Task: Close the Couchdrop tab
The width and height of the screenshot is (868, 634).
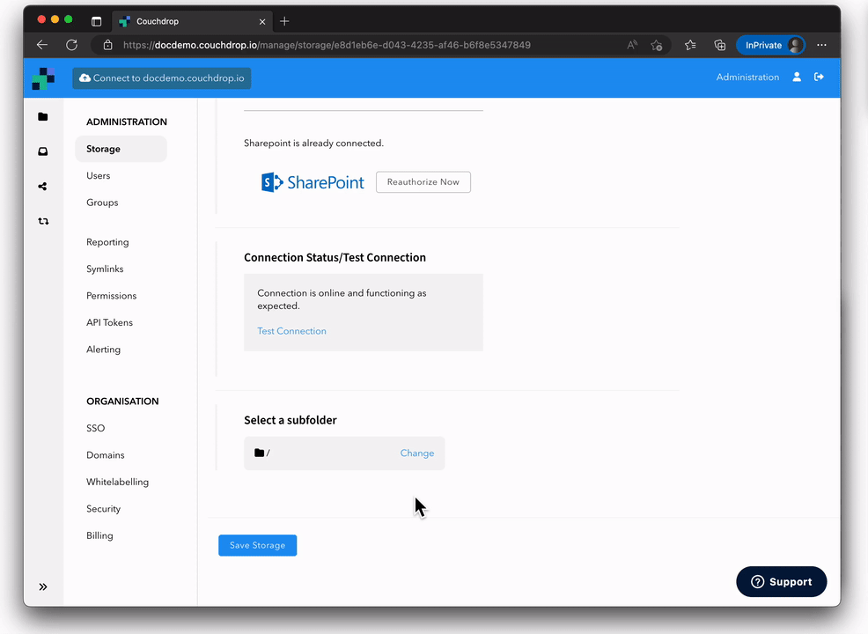Action: point(262,22)
